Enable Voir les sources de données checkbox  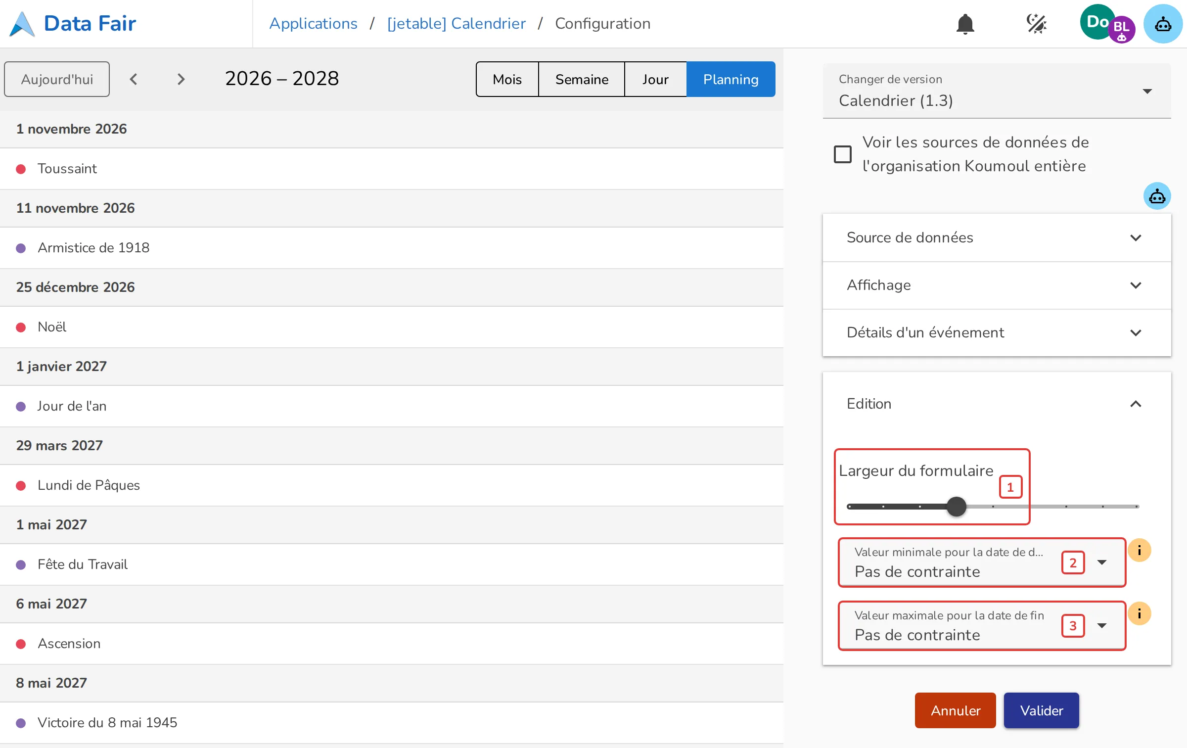(843, 154)
